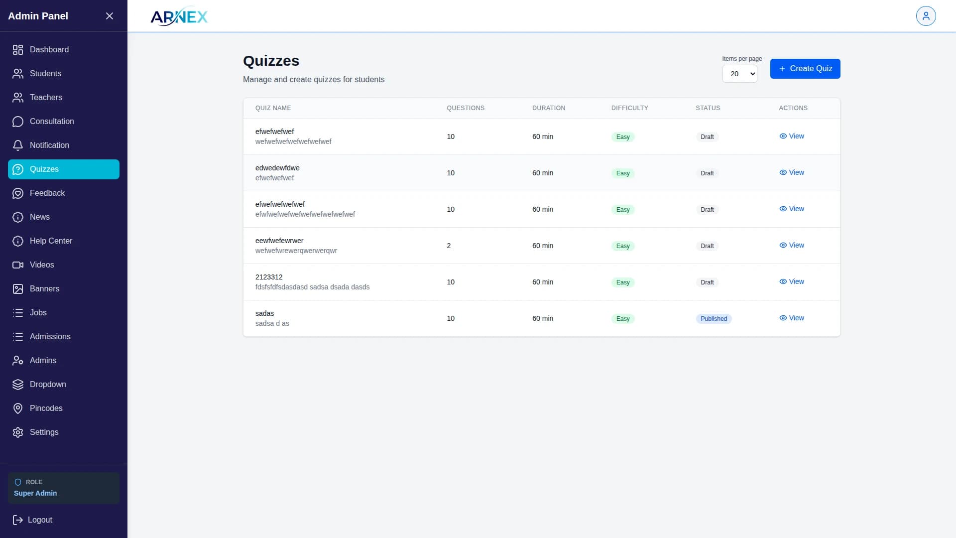956x538 pixels.
Task: Click the Videos camera icon
Action: (18, 265)
